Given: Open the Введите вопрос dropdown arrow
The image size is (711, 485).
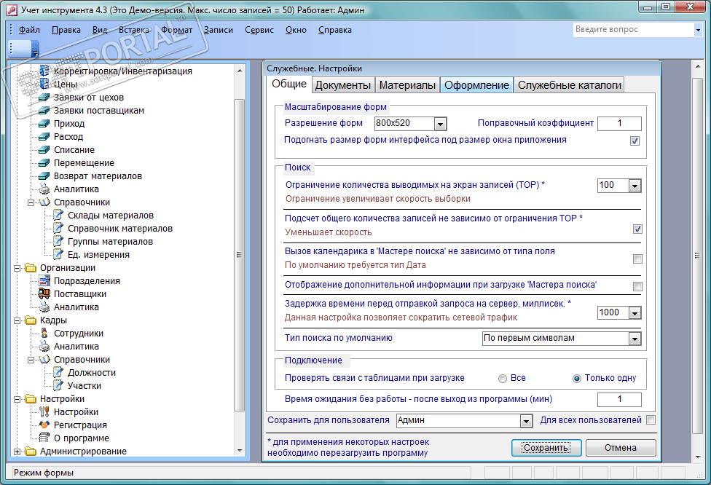Looking at the screenshot, I should tap(698, 30).
